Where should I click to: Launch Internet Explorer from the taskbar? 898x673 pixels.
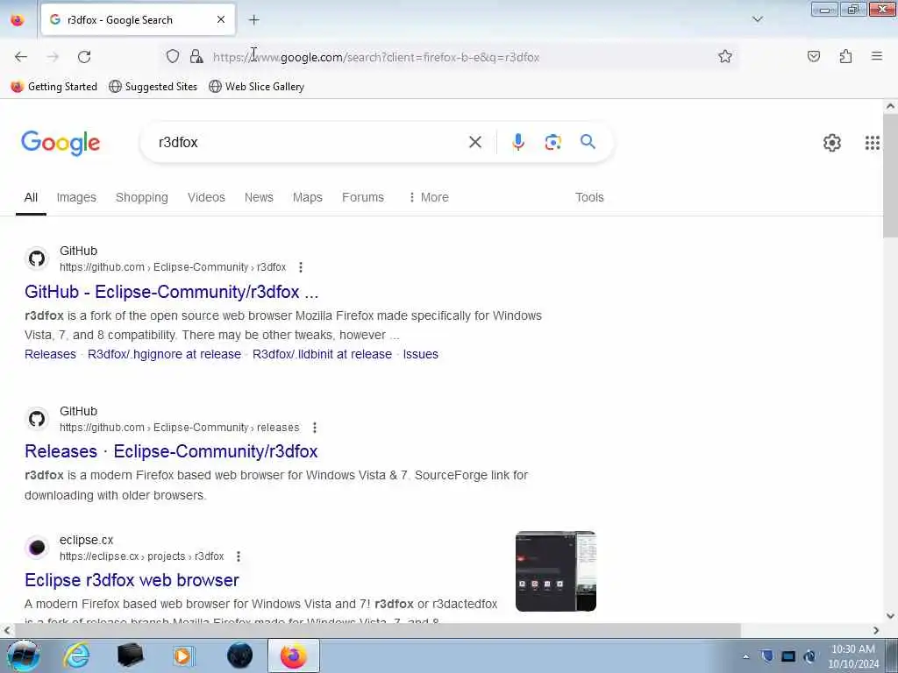coord(76,655)
